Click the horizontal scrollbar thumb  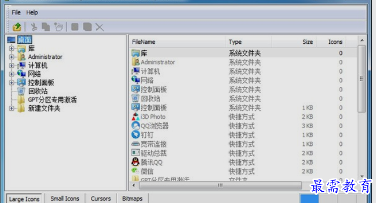pos(220,185)
